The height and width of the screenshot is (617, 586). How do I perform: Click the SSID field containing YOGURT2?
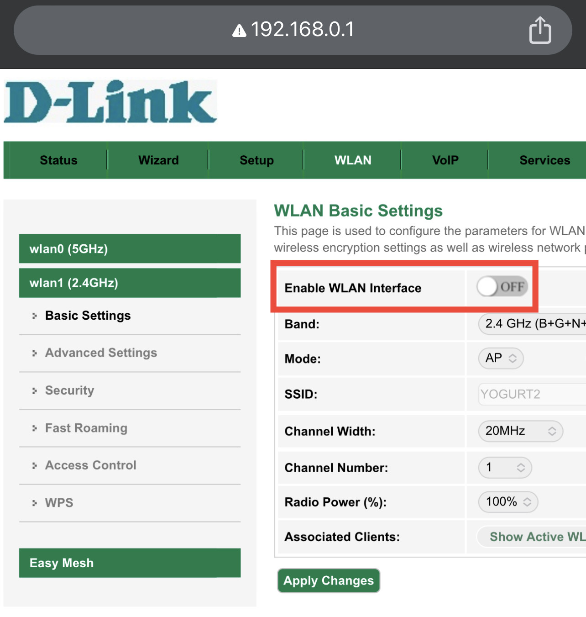(532, 394)
